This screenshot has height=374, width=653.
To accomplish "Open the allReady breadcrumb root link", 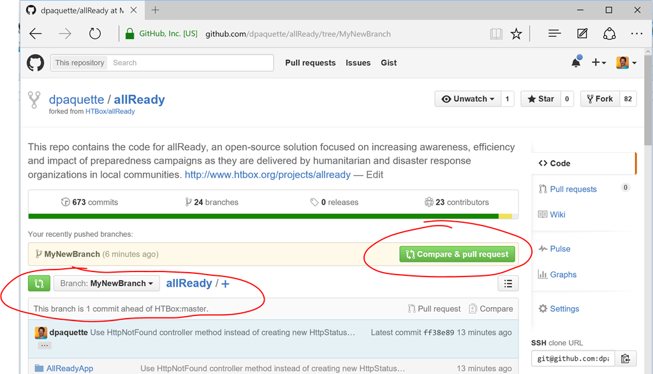I will point(189,284).
